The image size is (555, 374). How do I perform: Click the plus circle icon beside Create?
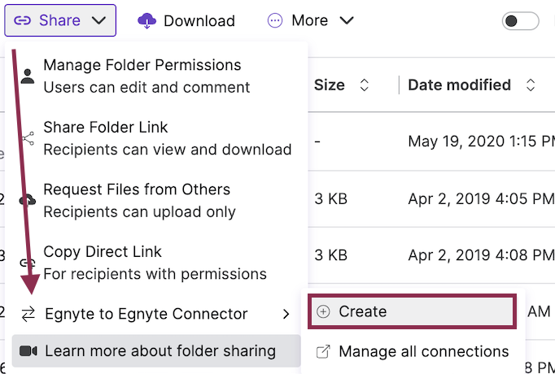(323, 311)
